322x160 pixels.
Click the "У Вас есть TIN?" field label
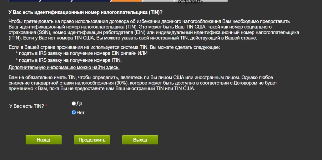coord(27,106)
